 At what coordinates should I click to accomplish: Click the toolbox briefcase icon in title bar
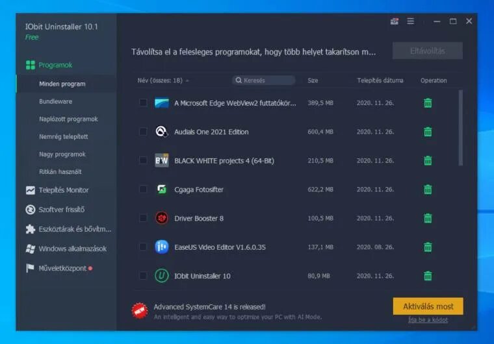coord(395,21)
